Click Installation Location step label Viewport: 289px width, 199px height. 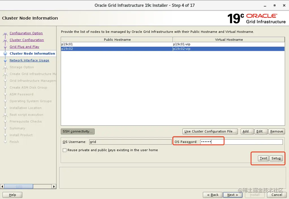[x=25, y=108]
